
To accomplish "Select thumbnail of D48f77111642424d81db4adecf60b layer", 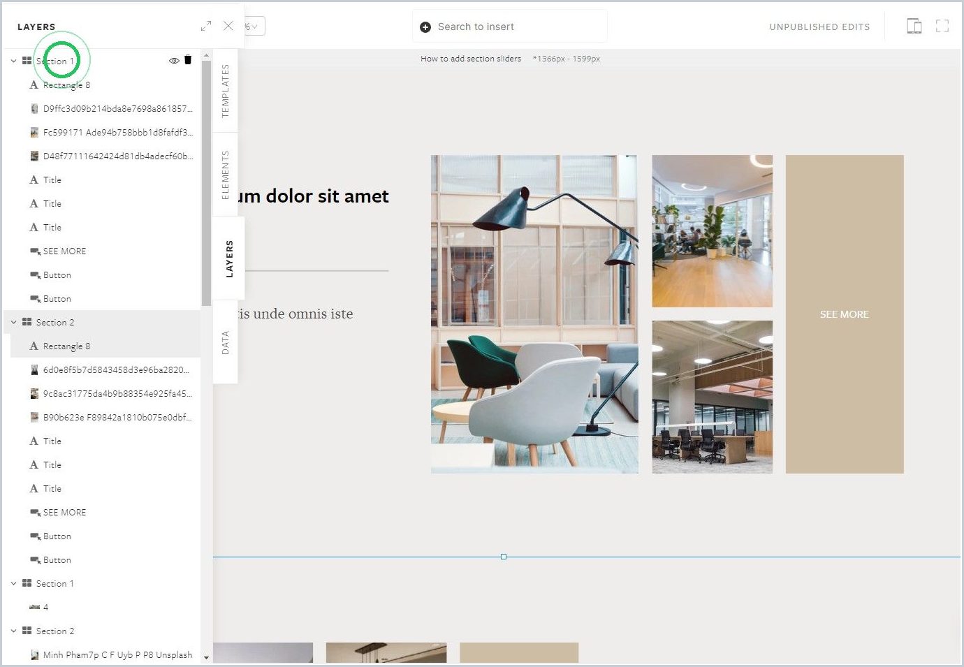I will (x=34, y=156).
